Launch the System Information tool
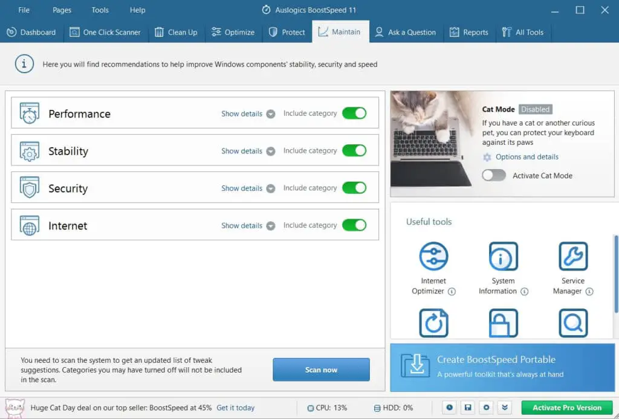Image resolution: width=619 pixels, height=419 pixels. 503,256
